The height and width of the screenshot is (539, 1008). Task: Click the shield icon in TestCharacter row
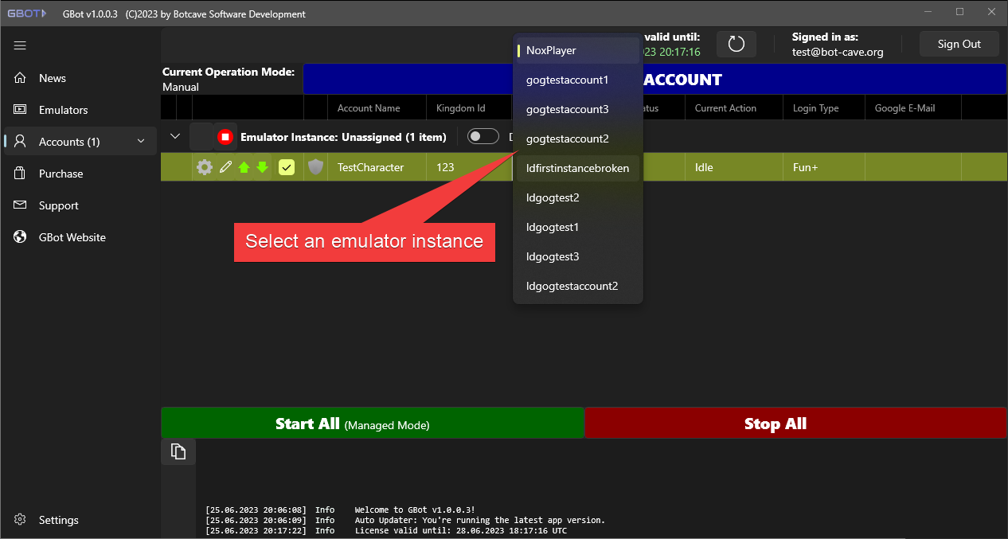click(x=316, y=167)
